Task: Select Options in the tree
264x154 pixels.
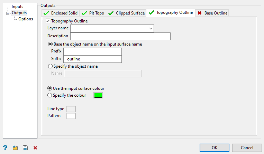Action: [26, 19]
